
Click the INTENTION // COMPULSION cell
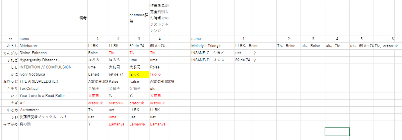(x=53, y=67)
